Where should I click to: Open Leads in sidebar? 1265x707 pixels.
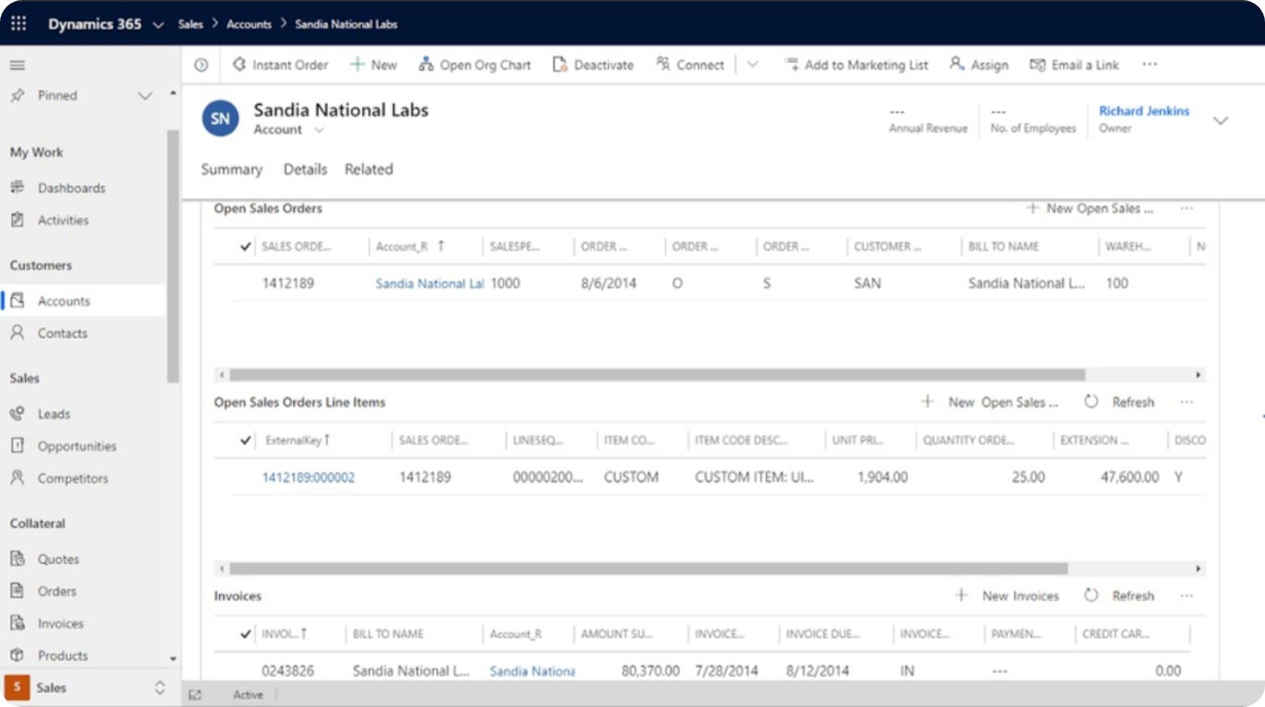point(53,413)
